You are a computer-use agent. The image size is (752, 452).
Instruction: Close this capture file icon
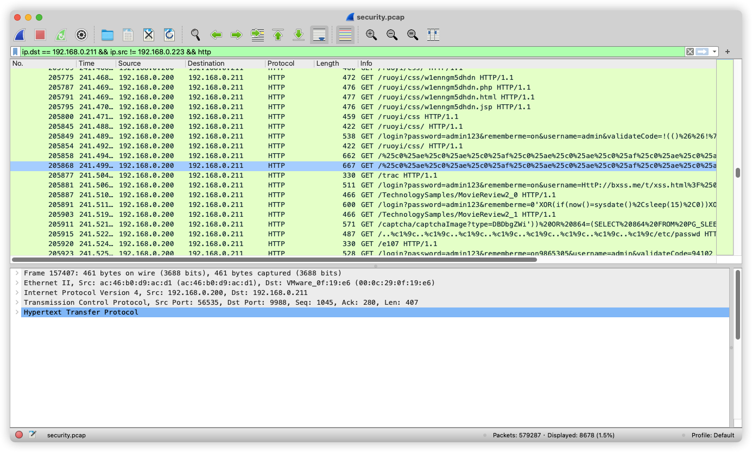click(149, 35)
